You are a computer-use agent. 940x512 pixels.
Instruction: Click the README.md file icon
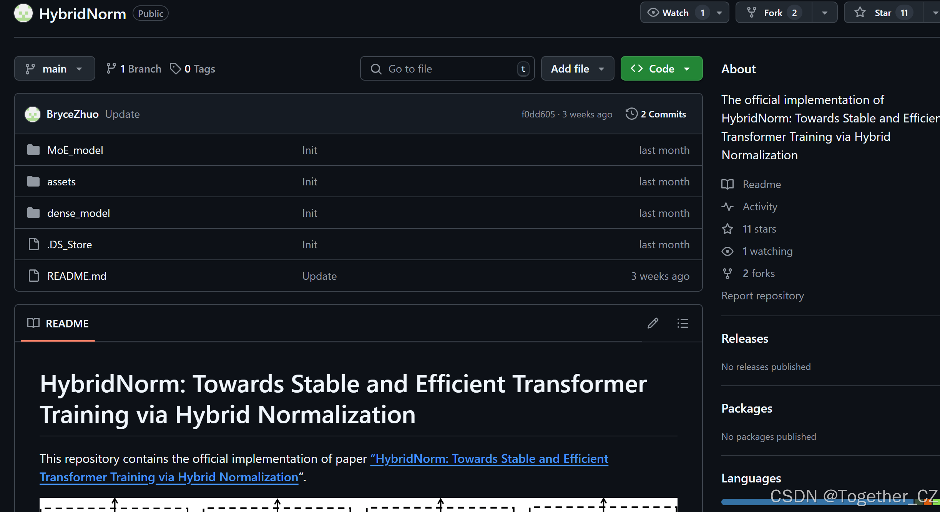pos(34,276)
